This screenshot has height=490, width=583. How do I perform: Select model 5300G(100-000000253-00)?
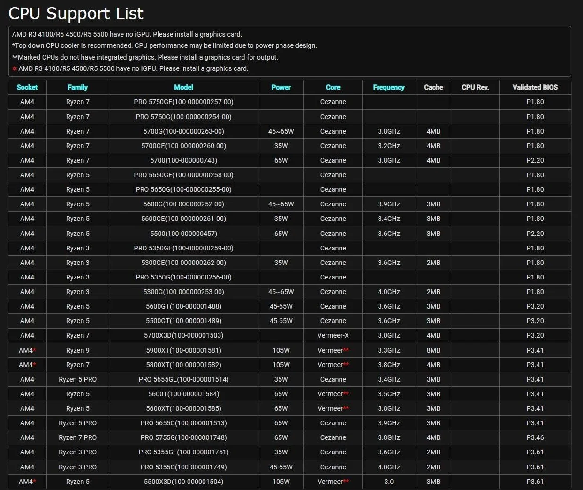pyautogui.click(x=183, y=292)
